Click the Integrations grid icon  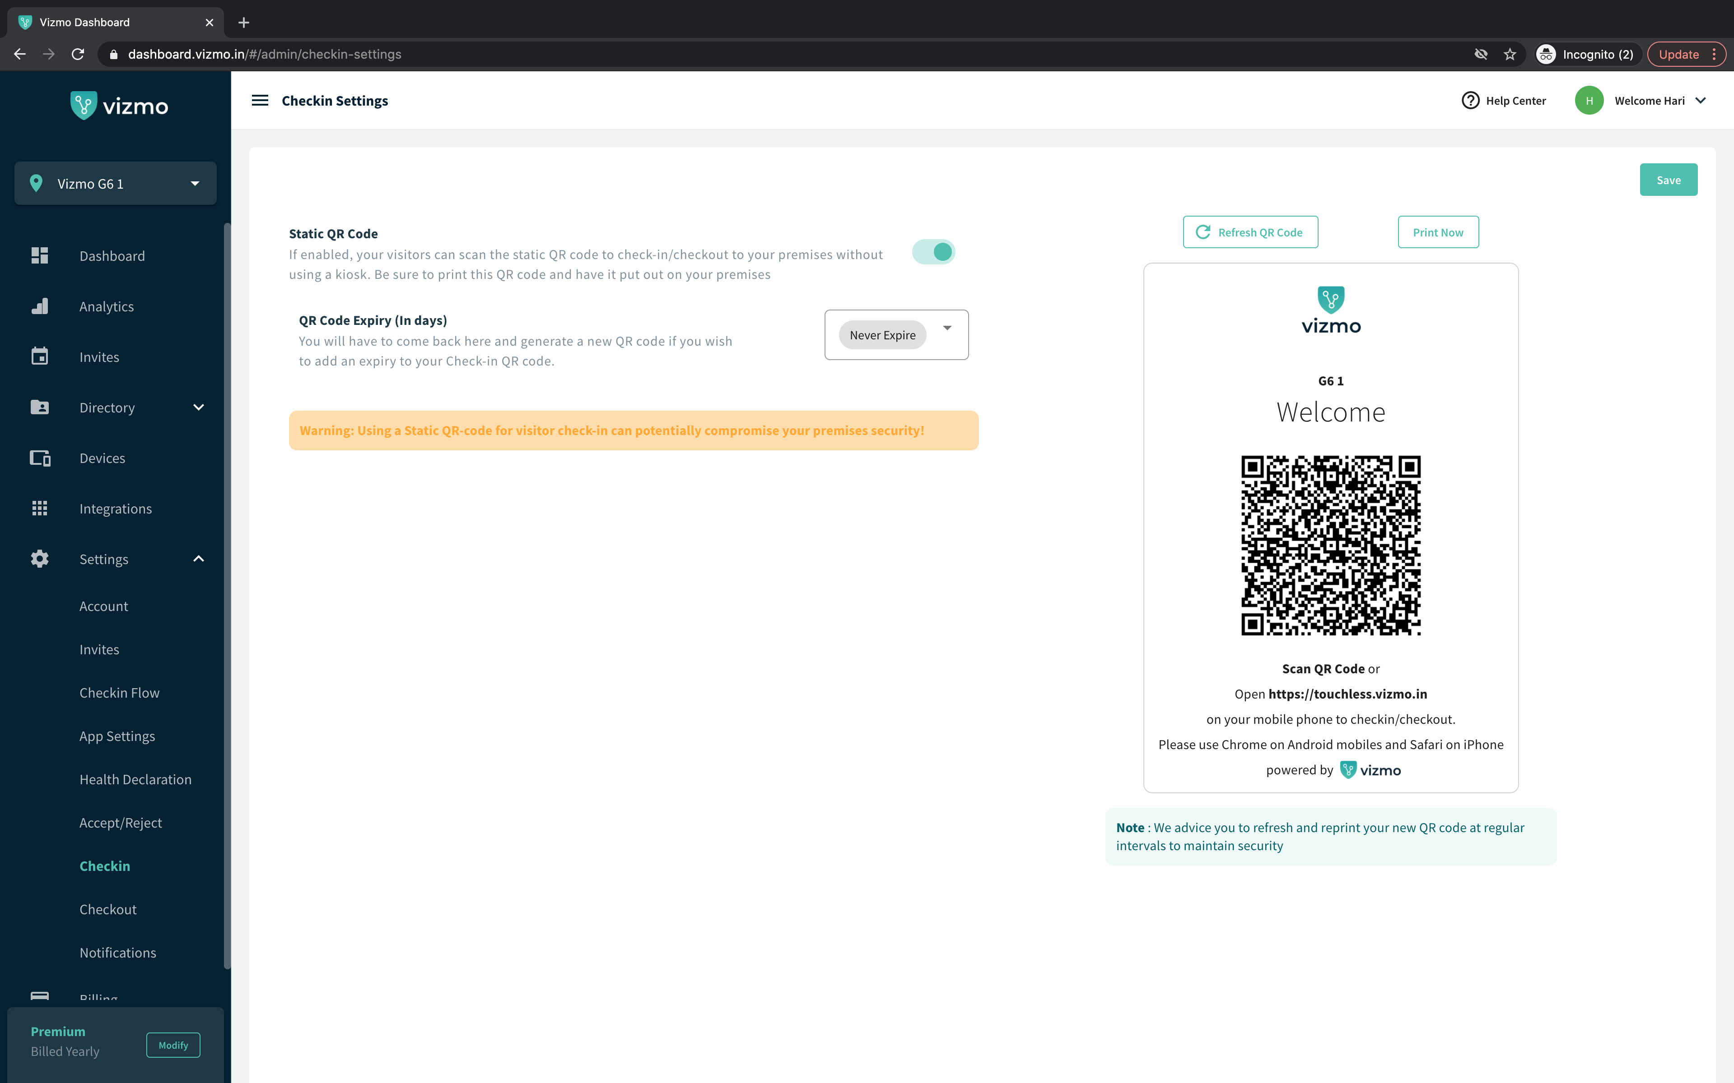click(x=39, y=509)
